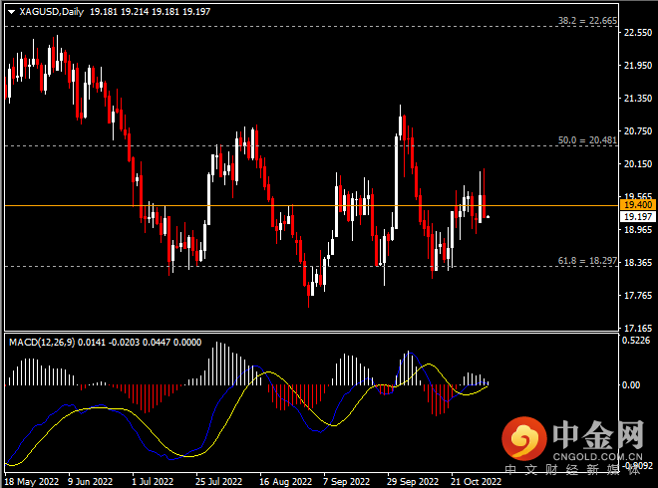This screenshot has width=658, height=488.
Task: Select the orange 19.400 price level tag
Action: [x=637, y=205]
